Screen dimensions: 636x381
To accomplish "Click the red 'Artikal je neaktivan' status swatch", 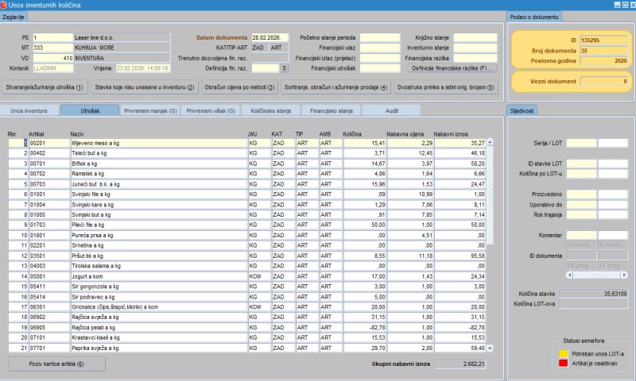I will (x=564, y=364).
